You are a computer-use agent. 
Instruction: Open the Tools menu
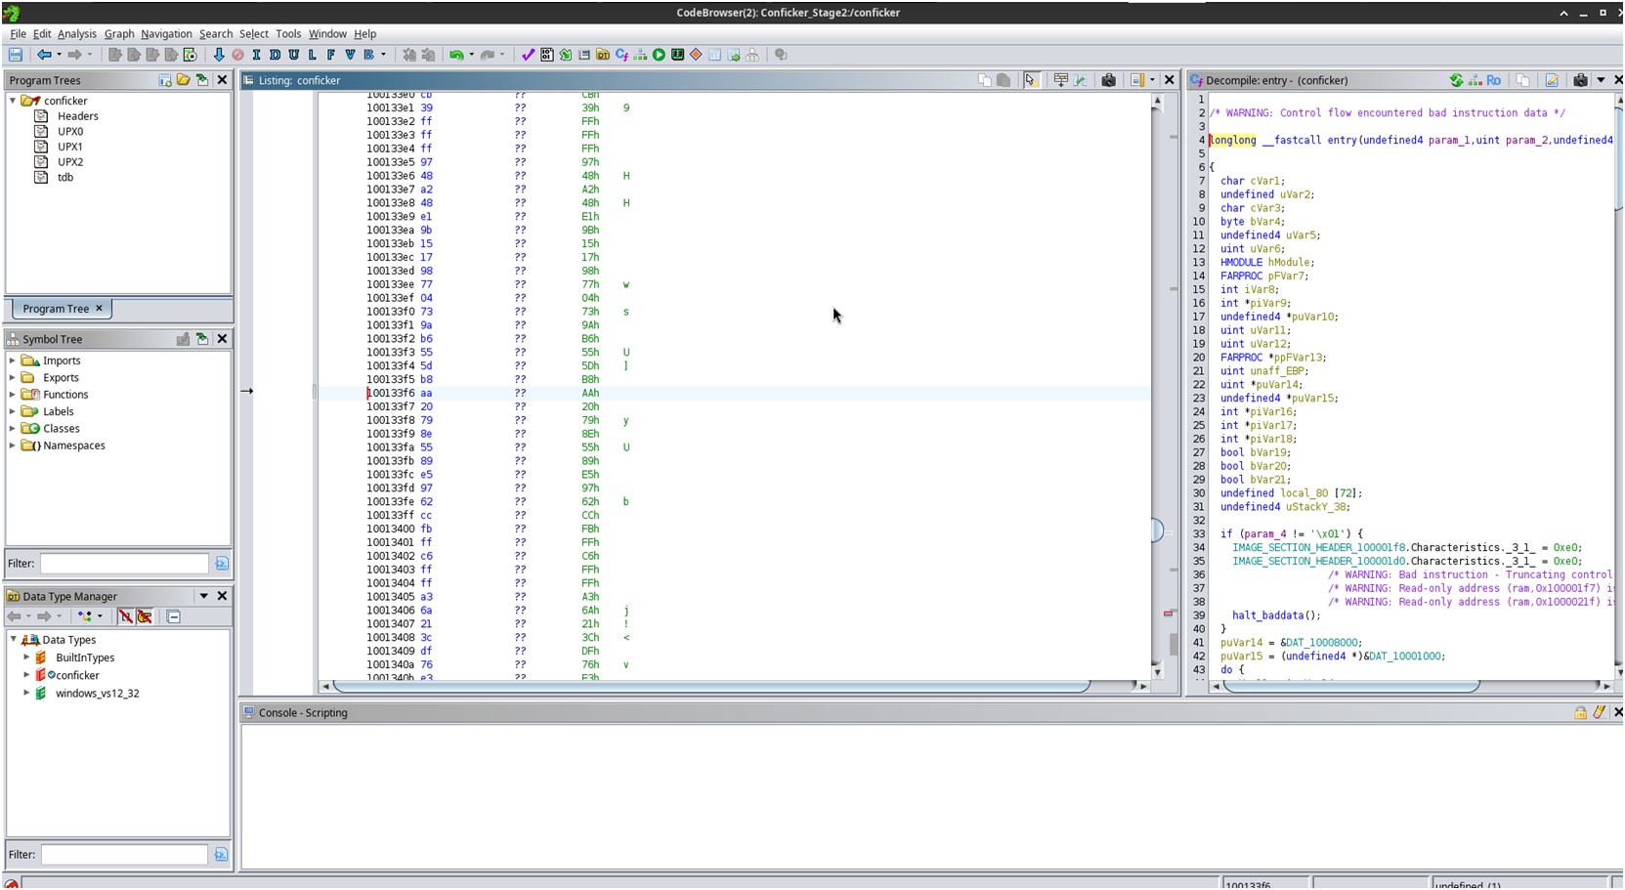(288, 33)
